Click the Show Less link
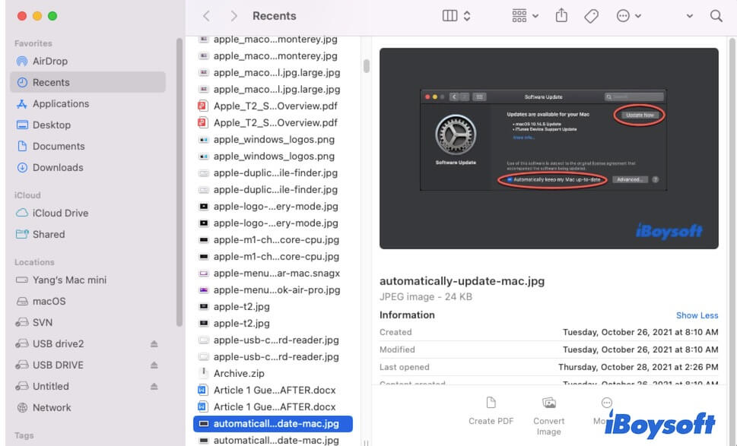 [697, 315]
